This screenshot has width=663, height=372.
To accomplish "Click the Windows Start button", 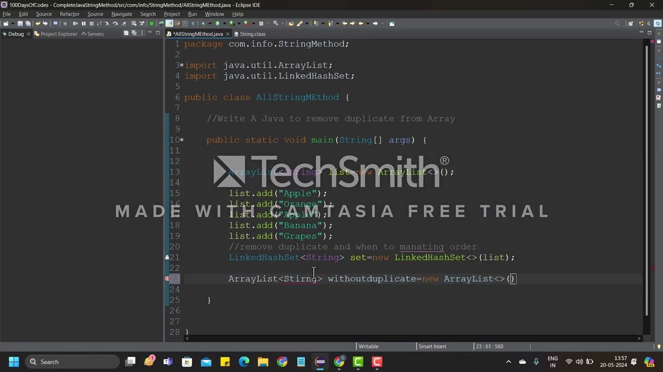I will [x=14, y=362].
